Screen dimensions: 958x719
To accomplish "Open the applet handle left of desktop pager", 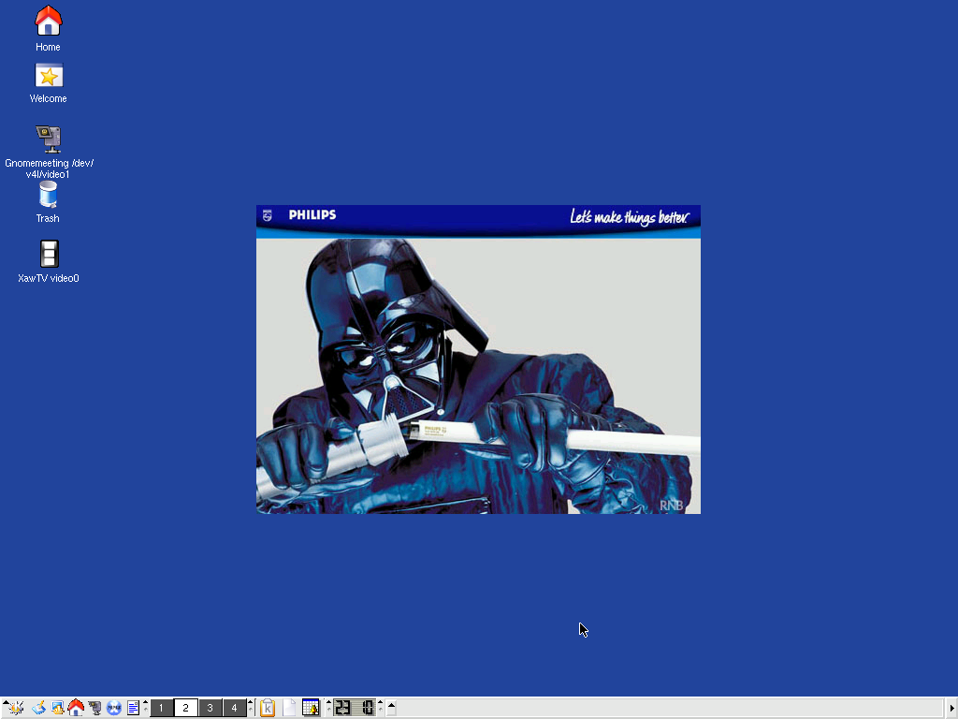I will pos(145,708).
